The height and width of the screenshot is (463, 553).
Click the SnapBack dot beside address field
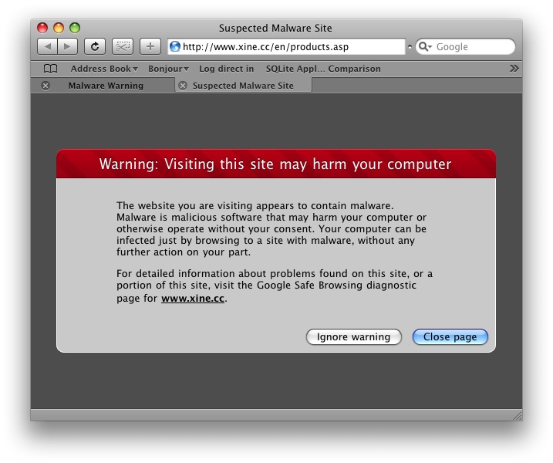pyautogui.click(x=410, y=46)
